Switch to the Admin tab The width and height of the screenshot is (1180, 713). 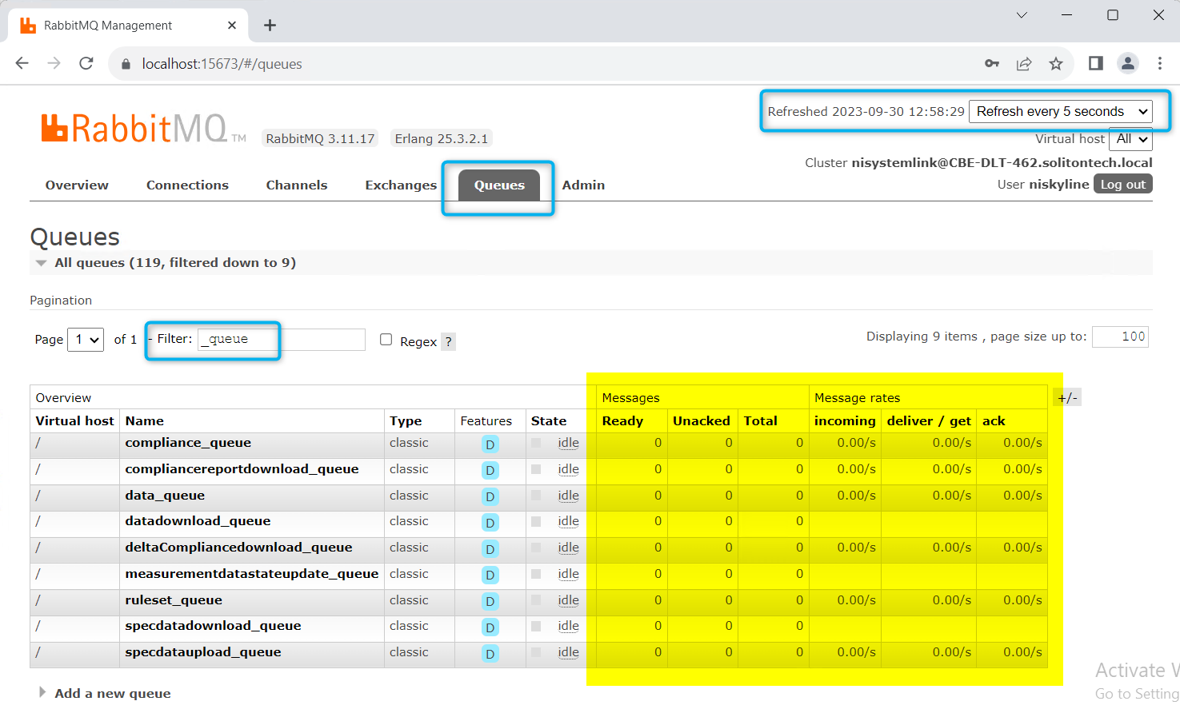[583, 185]
